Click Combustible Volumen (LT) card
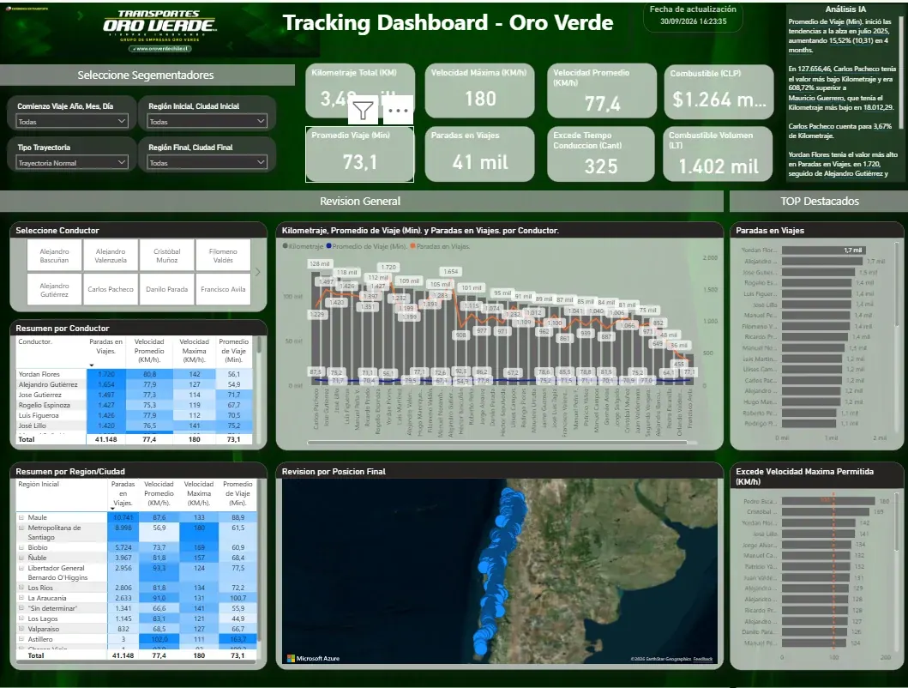Screen dimensions: 908x688 (x=718, y=154)
